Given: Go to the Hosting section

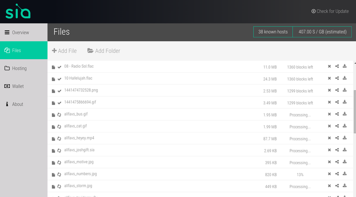Looking at the screenshot, I should tap(24, 68).
